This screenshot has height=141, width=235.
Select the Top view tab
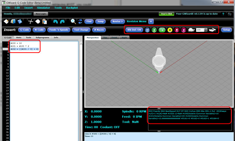(105, 37)
